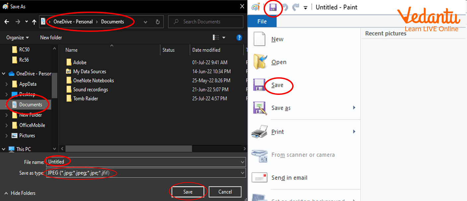Viewport: 467px width, 201px height.
Task: Open the Customize Quick Access Toolbar dropdown arrow
Action: click(x=305, y=8)
